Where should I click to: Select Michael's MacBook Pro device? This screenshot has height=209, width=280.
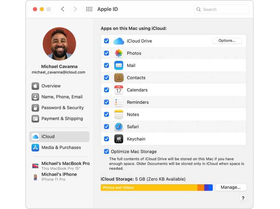pos(61,166)
